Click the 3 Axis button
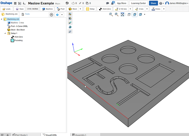Image resolution: width=189 pixels, height=136 pixels. click(139, 9)
